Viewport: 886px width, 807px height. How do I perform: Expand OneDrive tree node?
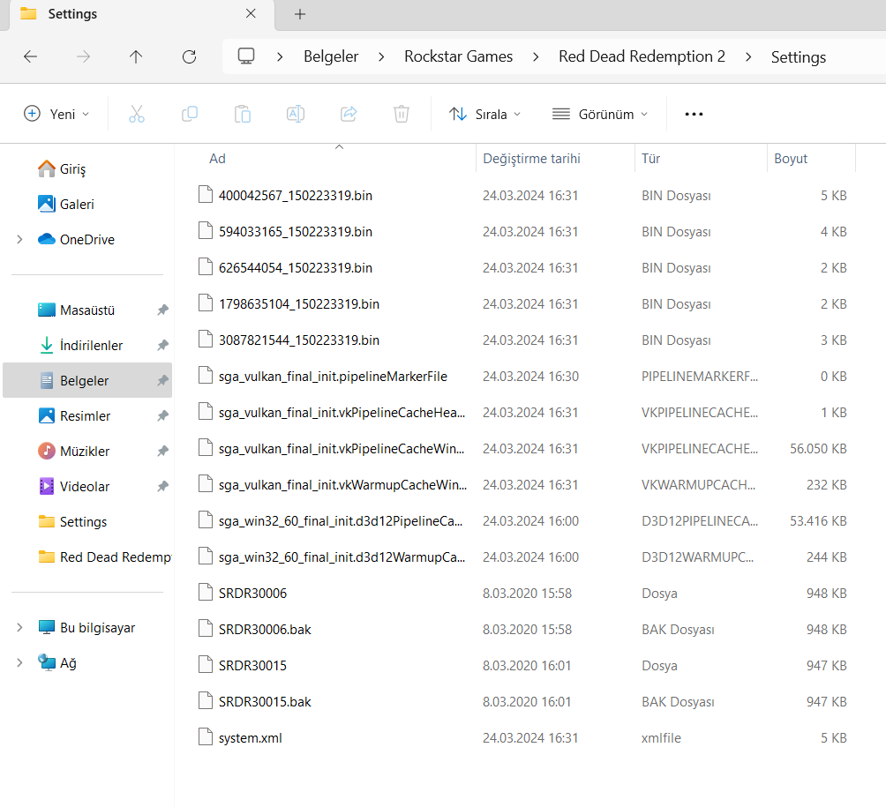coord(19,239)
